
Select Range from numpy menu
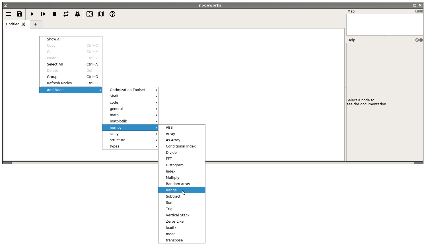coord(171,190)
